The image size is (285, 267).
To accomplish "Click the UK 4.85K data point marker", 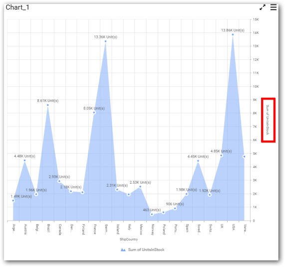I will [x=221, y=155].
